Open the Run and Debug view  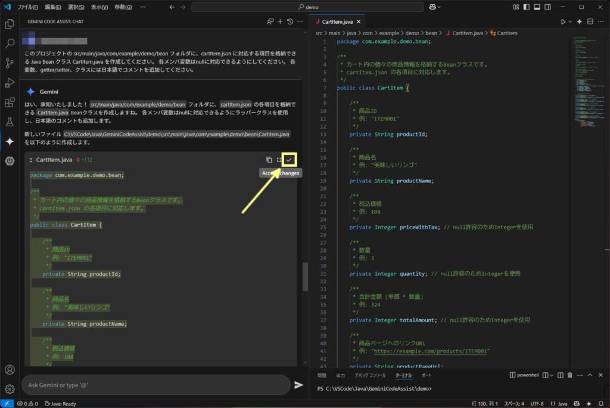[x=10, y=82]
